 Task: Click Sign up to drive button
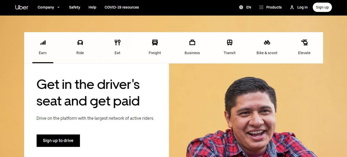click(x=58, y=141)
